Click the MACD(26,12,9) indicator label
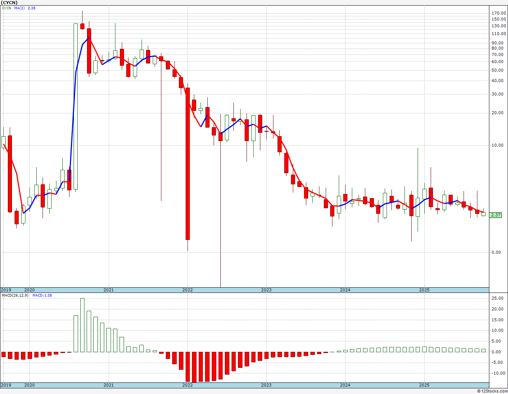 [x=16, y=295]
